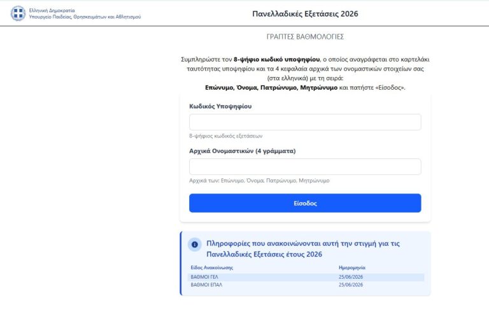Click the Κωδικός Υποψηφίου field label
Viewport: 489px width, 315px height.
click(220, 106)
